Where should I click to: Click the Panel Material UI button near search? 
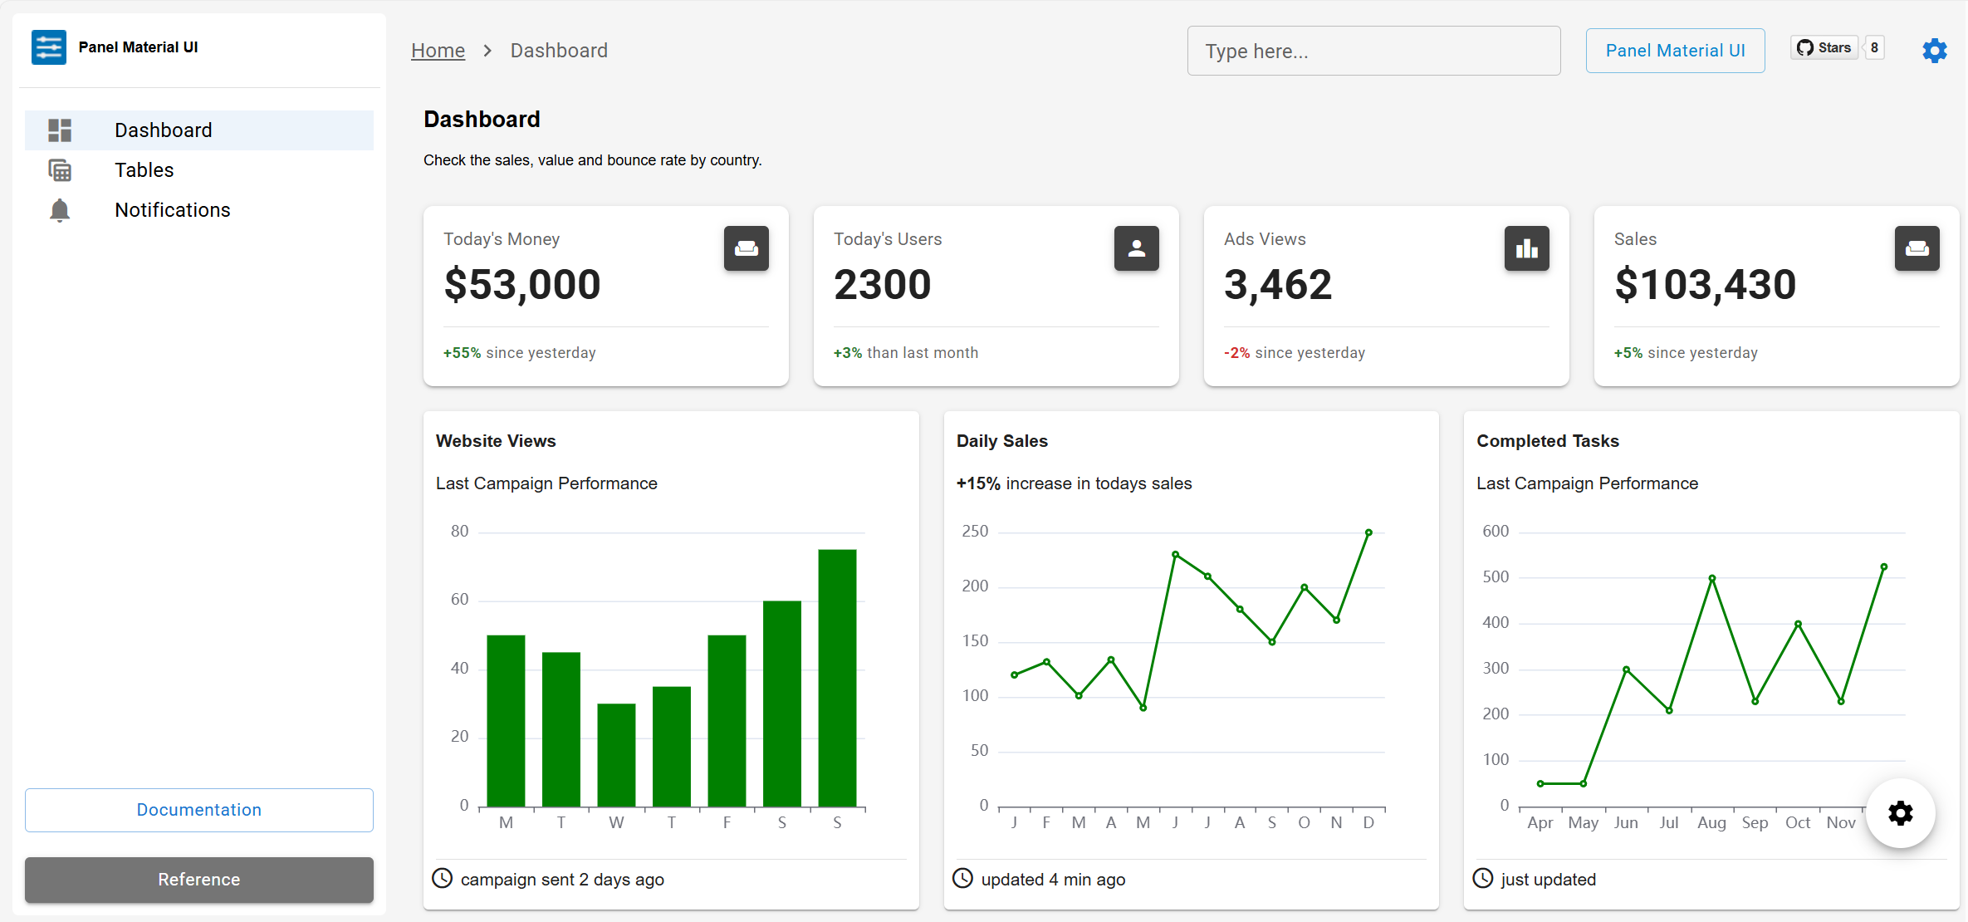[1675, 50]
